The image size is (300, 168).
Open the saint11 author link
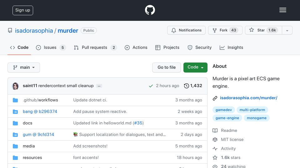pos(30,86)
